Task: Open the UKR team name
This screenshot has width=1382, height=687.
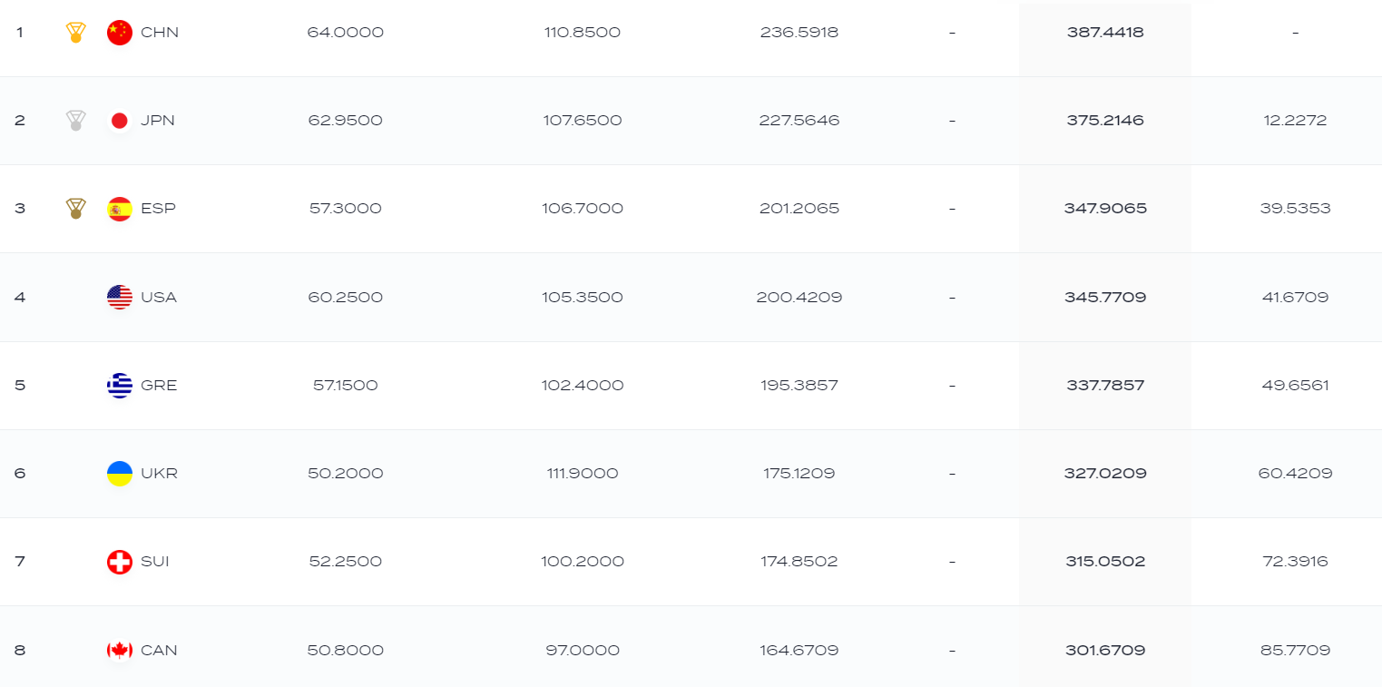Action: coord(160,473)
